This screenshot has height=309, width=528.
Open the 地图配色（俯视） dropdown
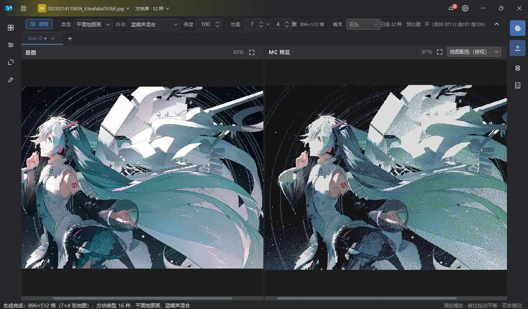pyautogui.click(x=474, y=52)
